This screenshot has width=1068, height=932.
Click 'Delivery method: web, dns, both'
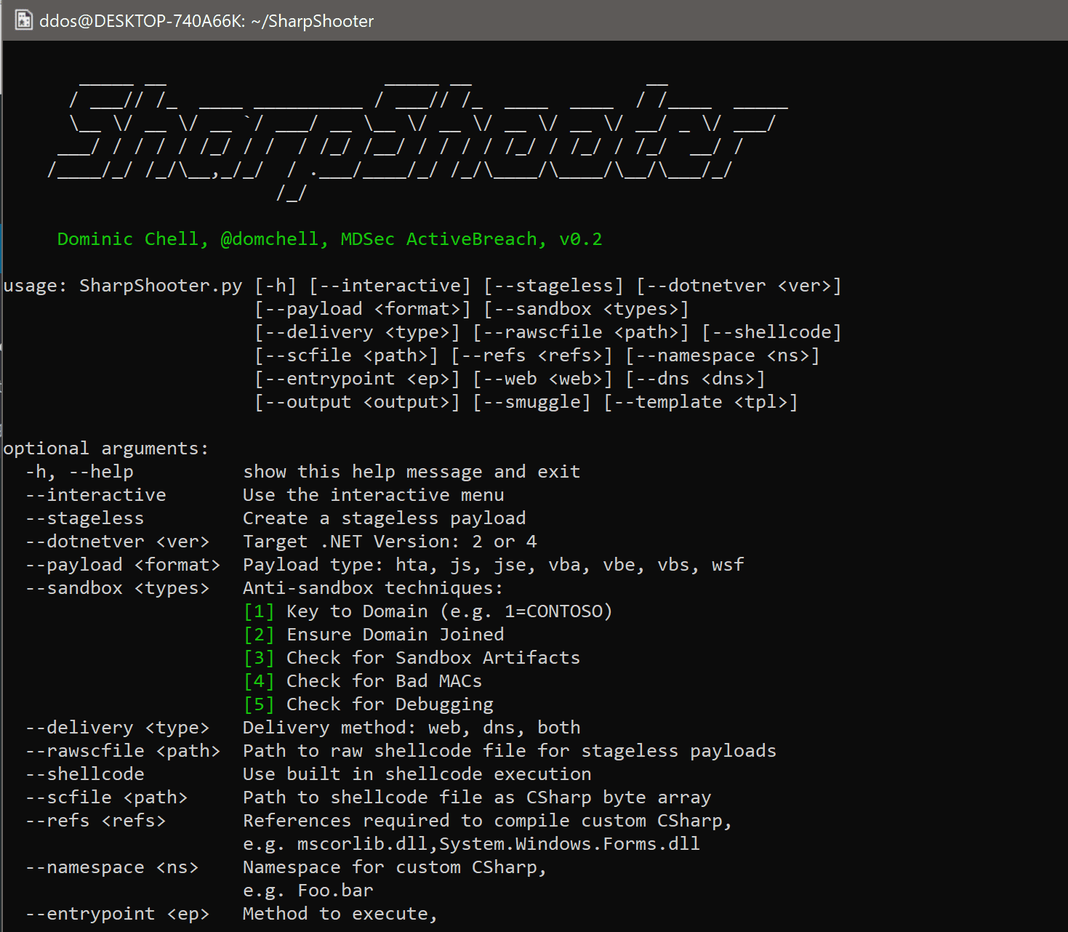[411, 728]
